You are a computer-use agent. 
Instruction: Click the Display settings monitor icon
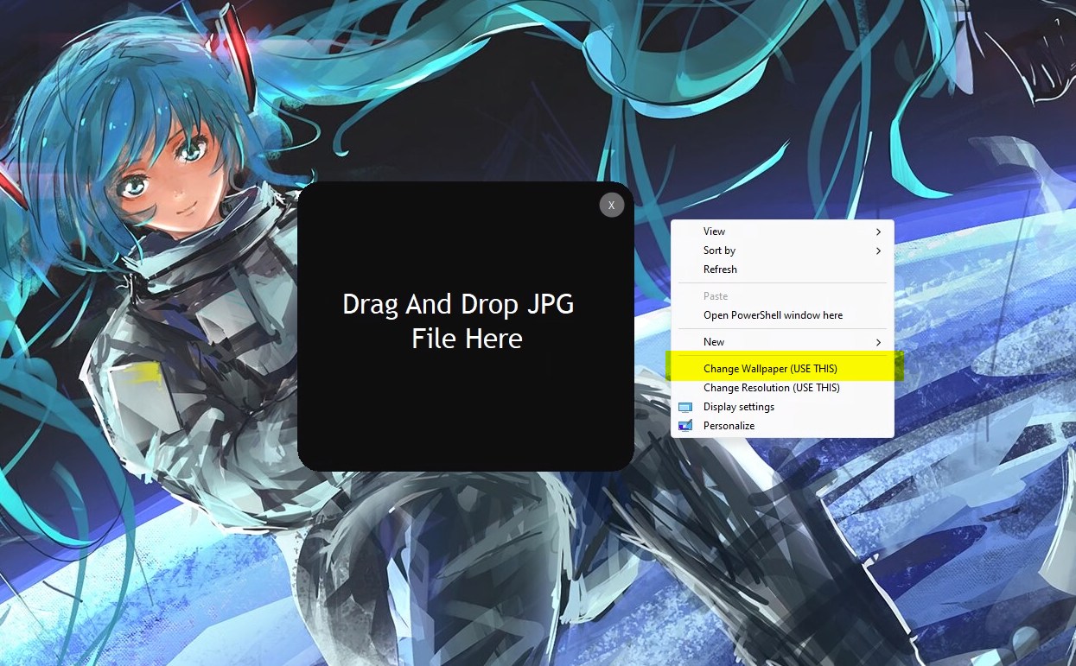[685, 407]
